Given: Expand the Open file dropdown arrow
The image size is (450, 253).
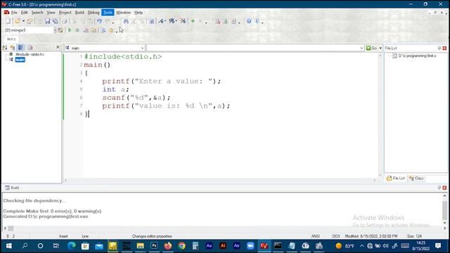Looking at the screenshot, I should click(23, 21).
